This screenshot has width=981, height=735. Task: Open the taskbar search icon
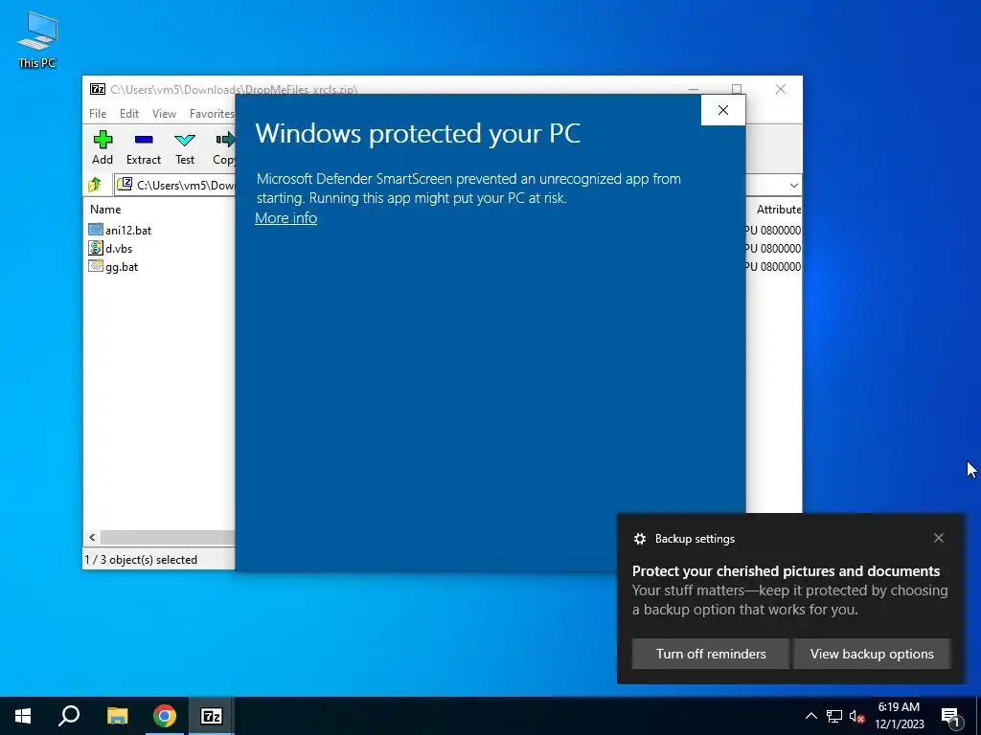point(69,716)
